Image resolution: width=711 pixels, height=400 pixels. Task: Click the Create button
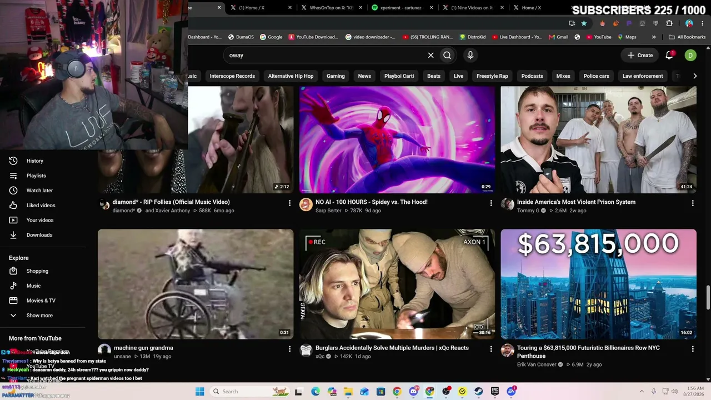click(640, 55)
